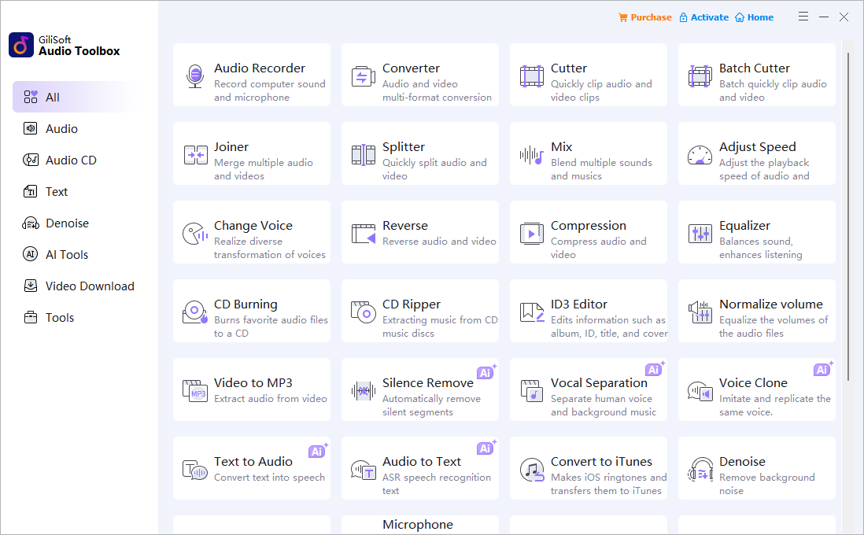Open the Audio to Text icon
Screen dimensions: 864x535
coord(363,470)
